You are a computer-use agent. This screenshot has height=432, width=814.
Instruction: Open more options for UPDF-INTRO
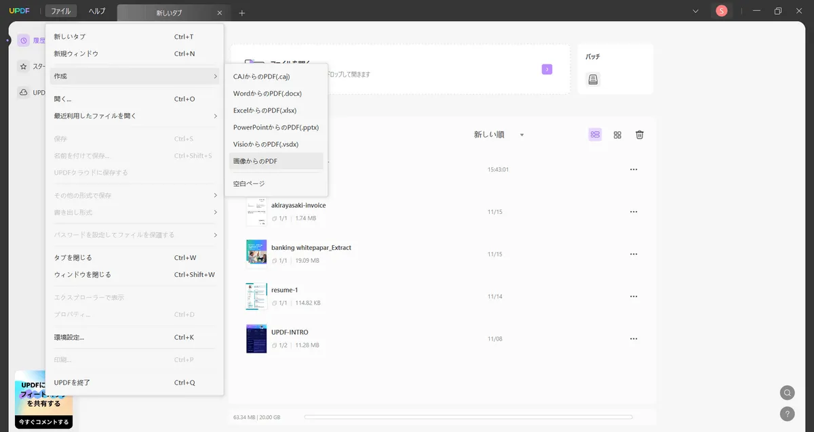[x=634, y=339]
